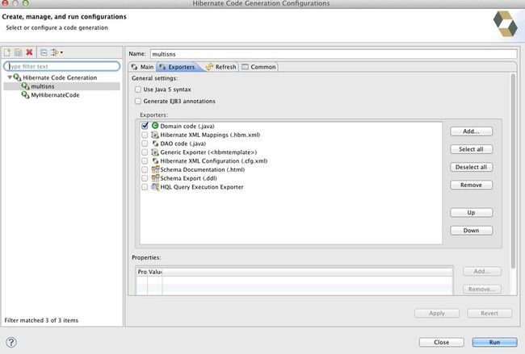525x354 pixels.
Task: Delete selected configuration with red X
Action: [x=29, y=52]
